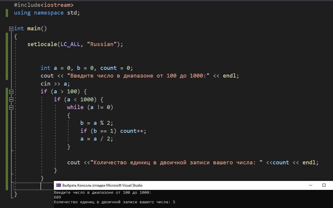Click the 'a = a / 2;' statement
The width and height of the screenshot is (333, 208).
(97, 139)
